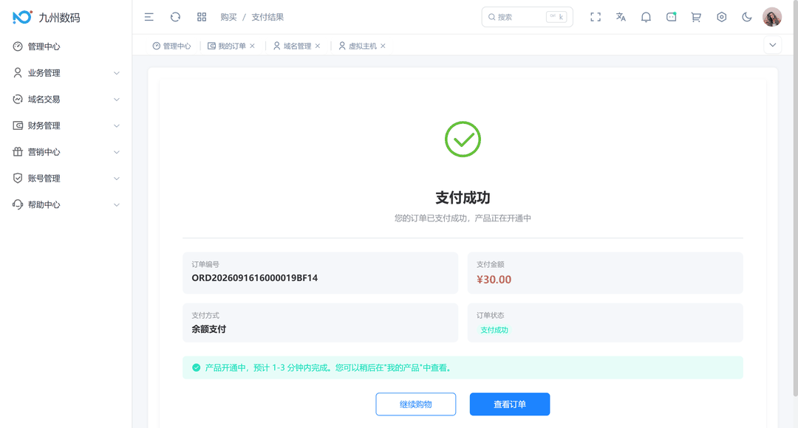The width and height of the screenshot is (798, 428).
Task: Click the 帮助中心 headset icon
Action: pyautogui.click(x=18, y=204)
